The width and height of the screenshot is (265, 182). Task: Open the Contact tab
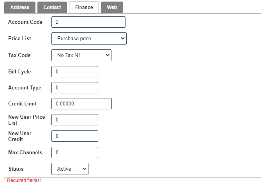[x=52, y=7]
